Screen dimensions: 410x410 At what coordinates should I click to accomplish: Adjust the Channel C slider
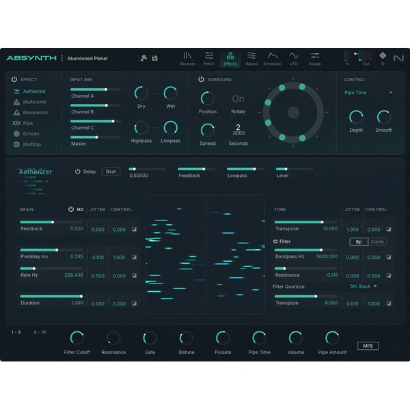pos(96,122)
